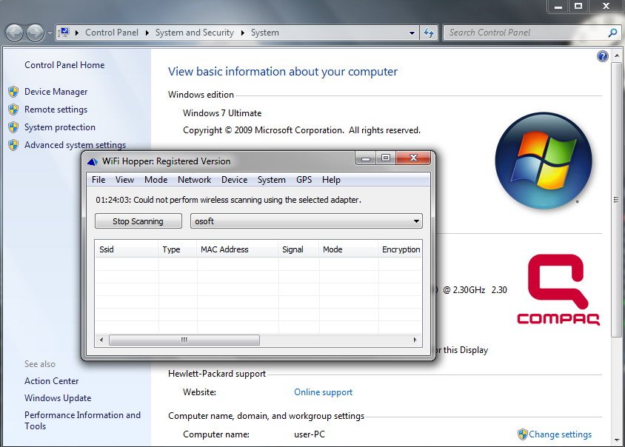Click shield icon beside Device Manager

tap(13, 92)
